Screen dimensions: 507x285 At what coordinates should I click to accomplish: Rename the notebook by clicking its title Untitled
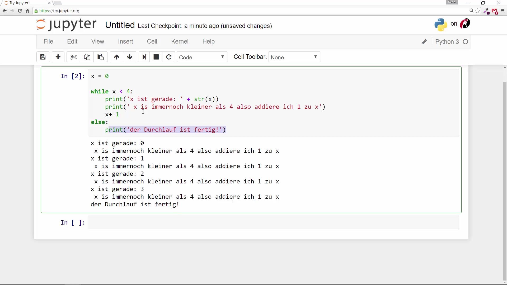coord(120,25)
